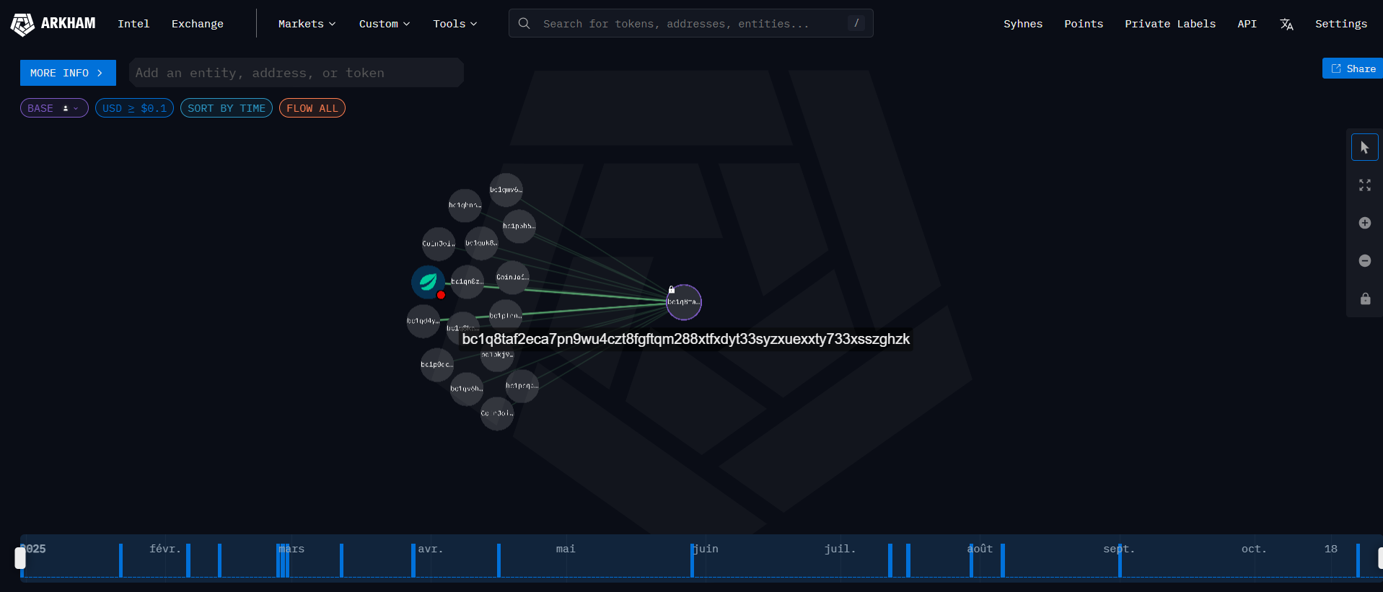Toggle the FLOW ALL filter

pyautogui.click(x=312, y=108)
